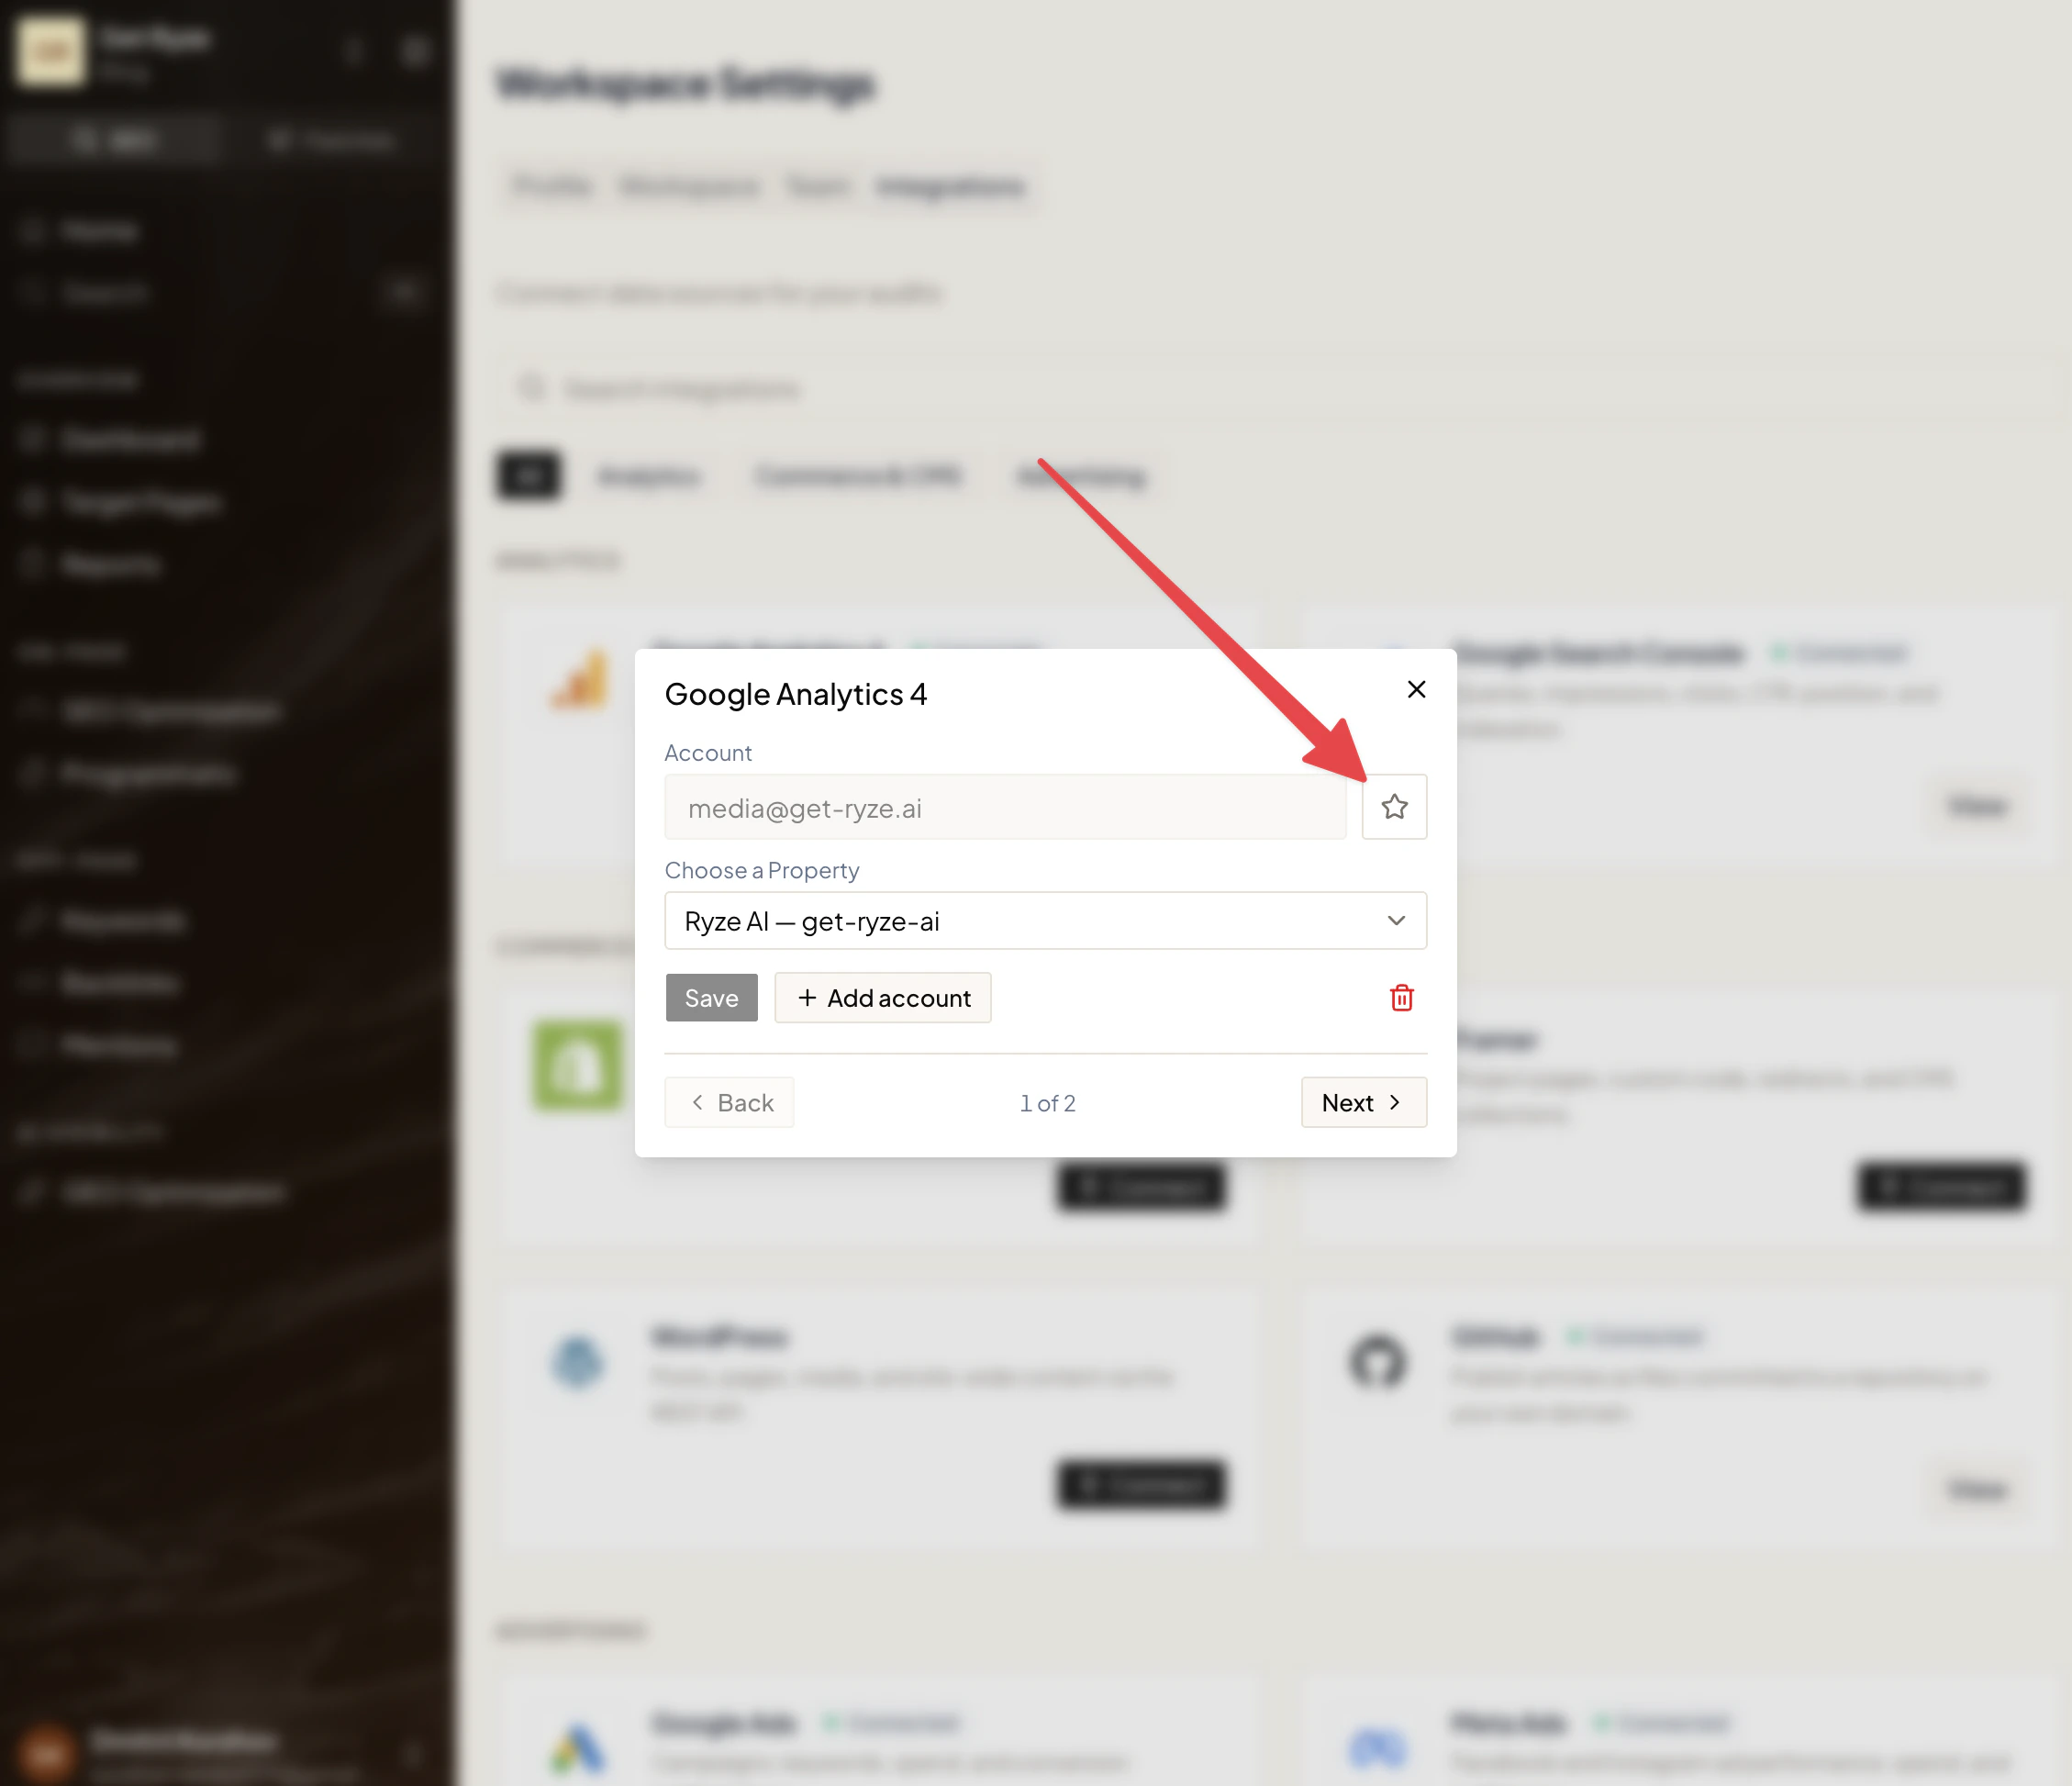Delete the account with the red trash icon
Image resolution: width=2072 pixels, height=1786 pixels.
1401,997
